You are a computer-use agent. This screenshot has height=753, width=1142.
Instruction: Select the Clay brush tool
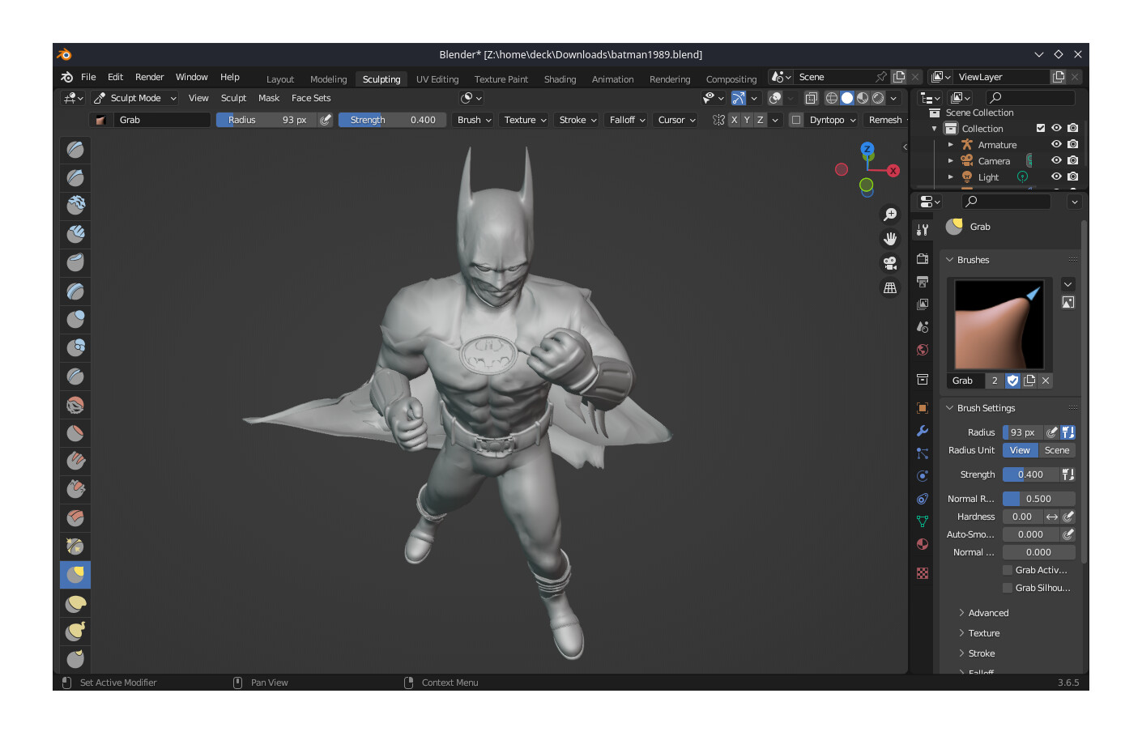pyautogui.click(x=75, y=206)
